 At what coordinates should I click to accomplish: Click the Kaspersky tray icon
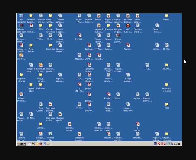(159, 144)
